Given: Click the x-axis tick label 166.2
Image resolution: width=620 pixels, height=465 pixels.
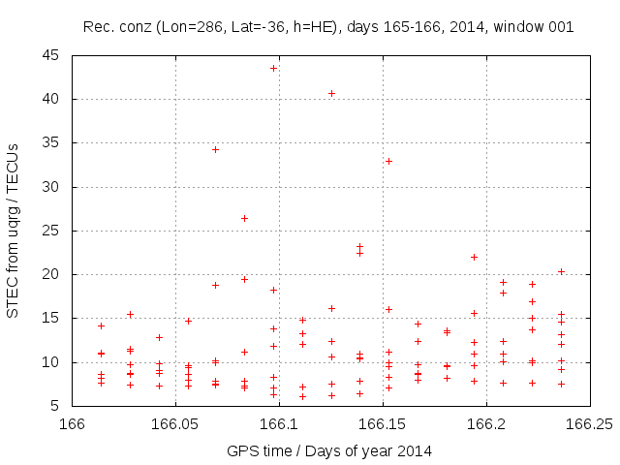Looking at the screenshot, I should (x=486, y=424).
